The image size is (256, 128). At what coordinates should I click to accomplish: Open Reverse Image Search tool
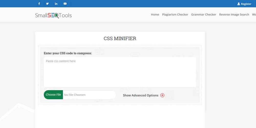[234, 15]
